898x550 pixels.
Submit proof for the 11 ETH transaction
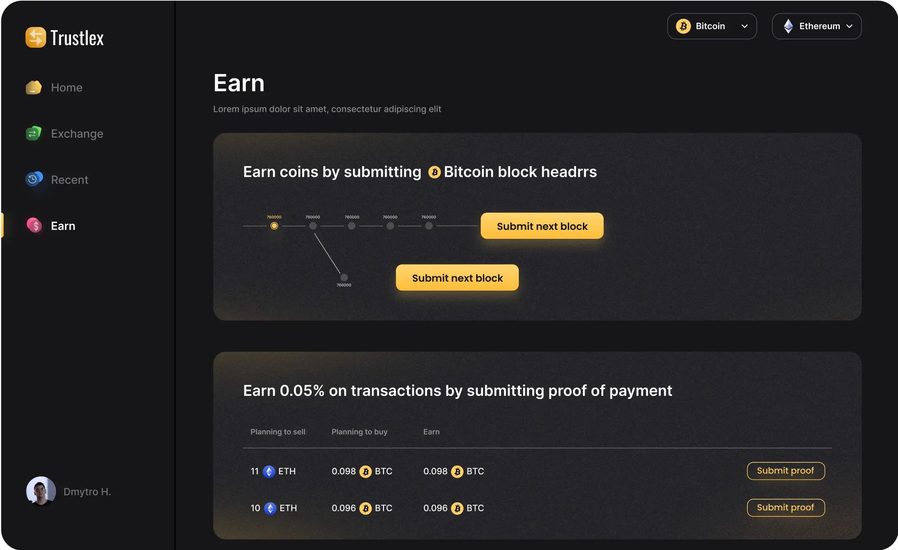[x=785, y=471]
